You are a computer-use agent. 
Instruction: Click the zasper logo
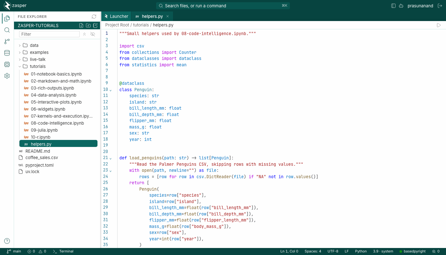[x=15, y=6]
